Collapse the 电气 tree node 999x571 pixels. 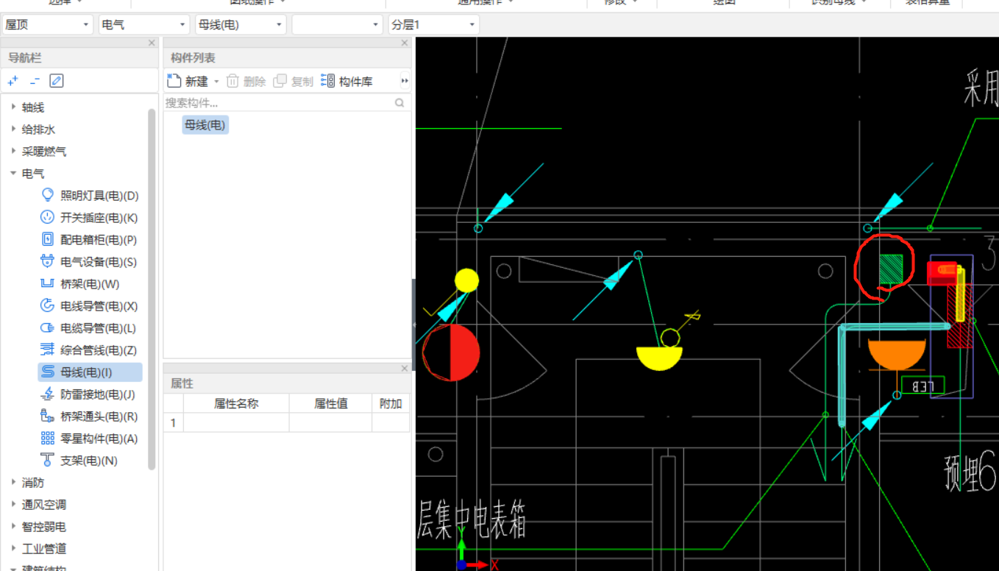13,174
